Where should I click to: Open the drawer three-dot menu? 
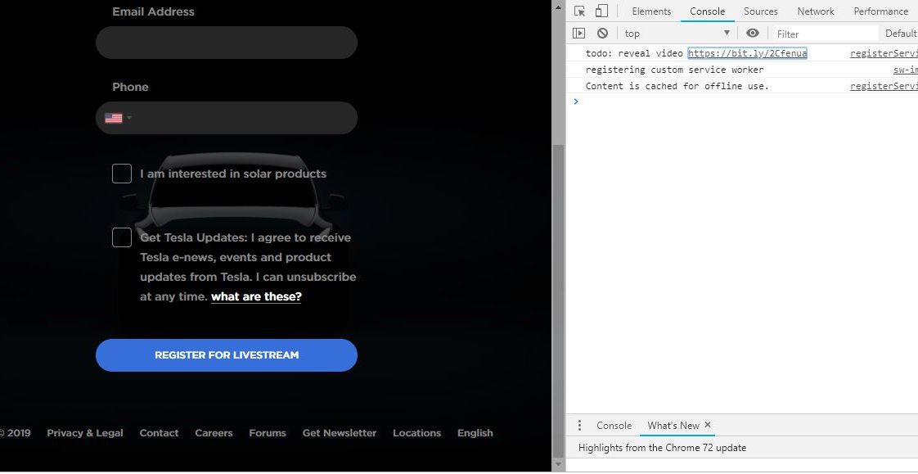pyautogui.click(x=579, y=426)
